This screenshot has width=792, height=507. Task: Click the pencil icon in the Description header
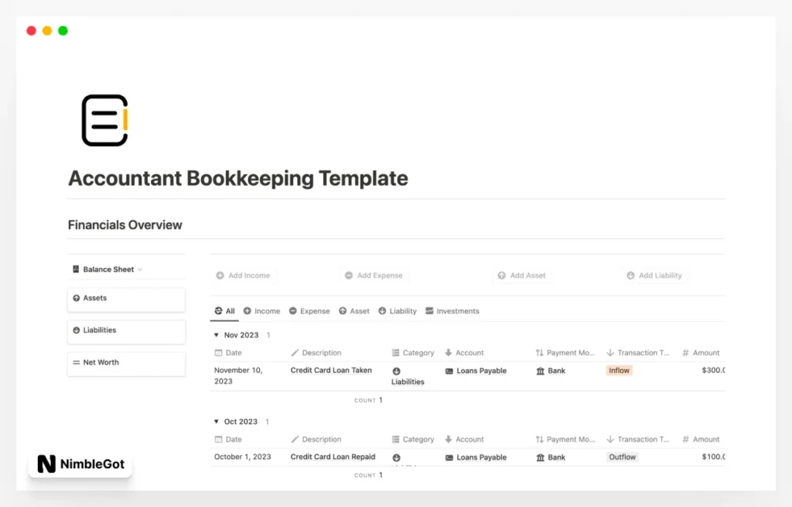click(x=295, y=352)
